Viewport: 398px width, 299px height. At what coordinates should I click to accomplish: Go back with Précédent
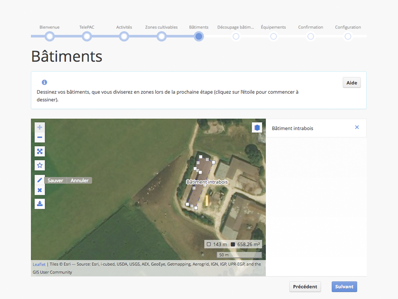305,287
